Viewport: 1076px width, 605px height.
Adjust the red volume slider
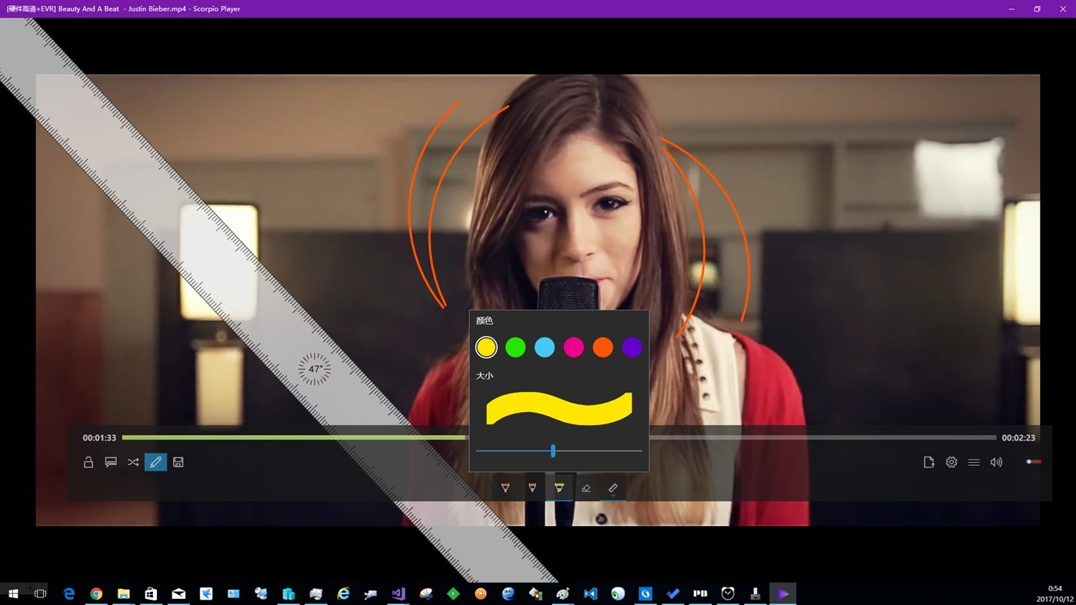point(1034,462)
